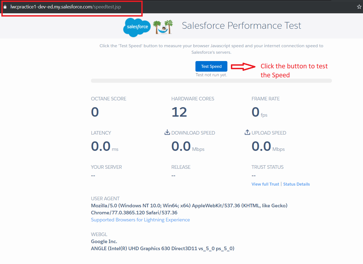Click the Chrome/77.0.3865.120 Safari text line

click(134, 213)
